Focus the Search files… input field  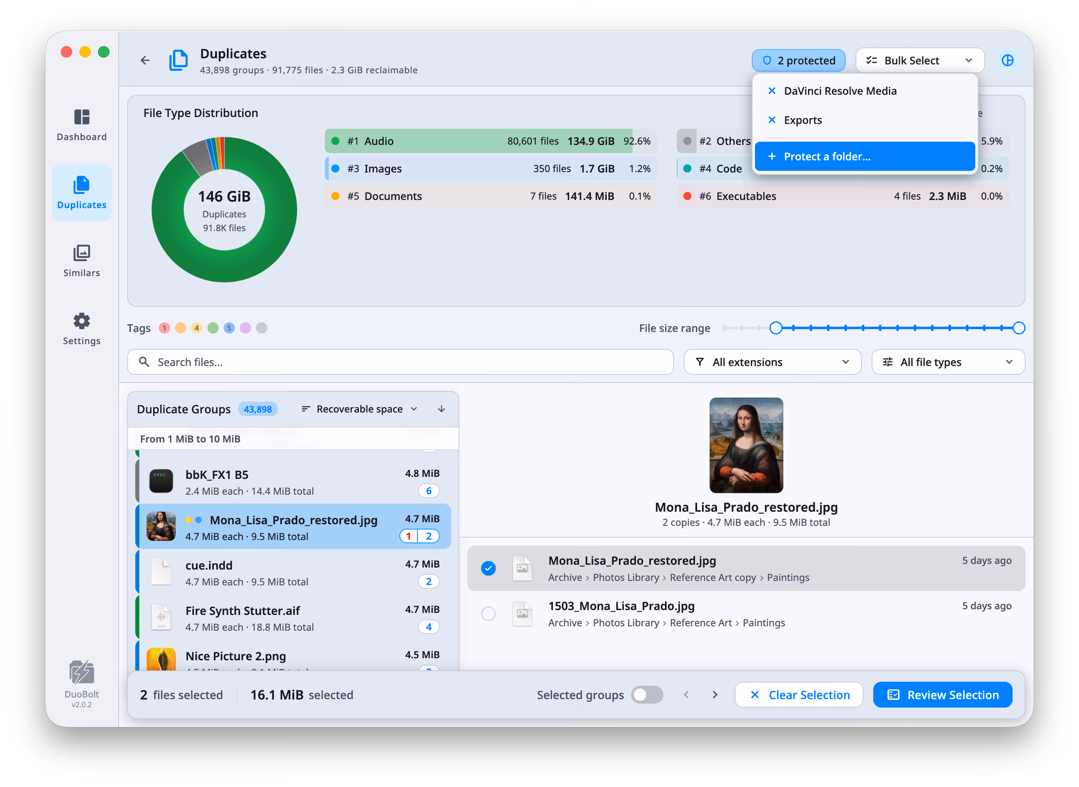[401, 362]
